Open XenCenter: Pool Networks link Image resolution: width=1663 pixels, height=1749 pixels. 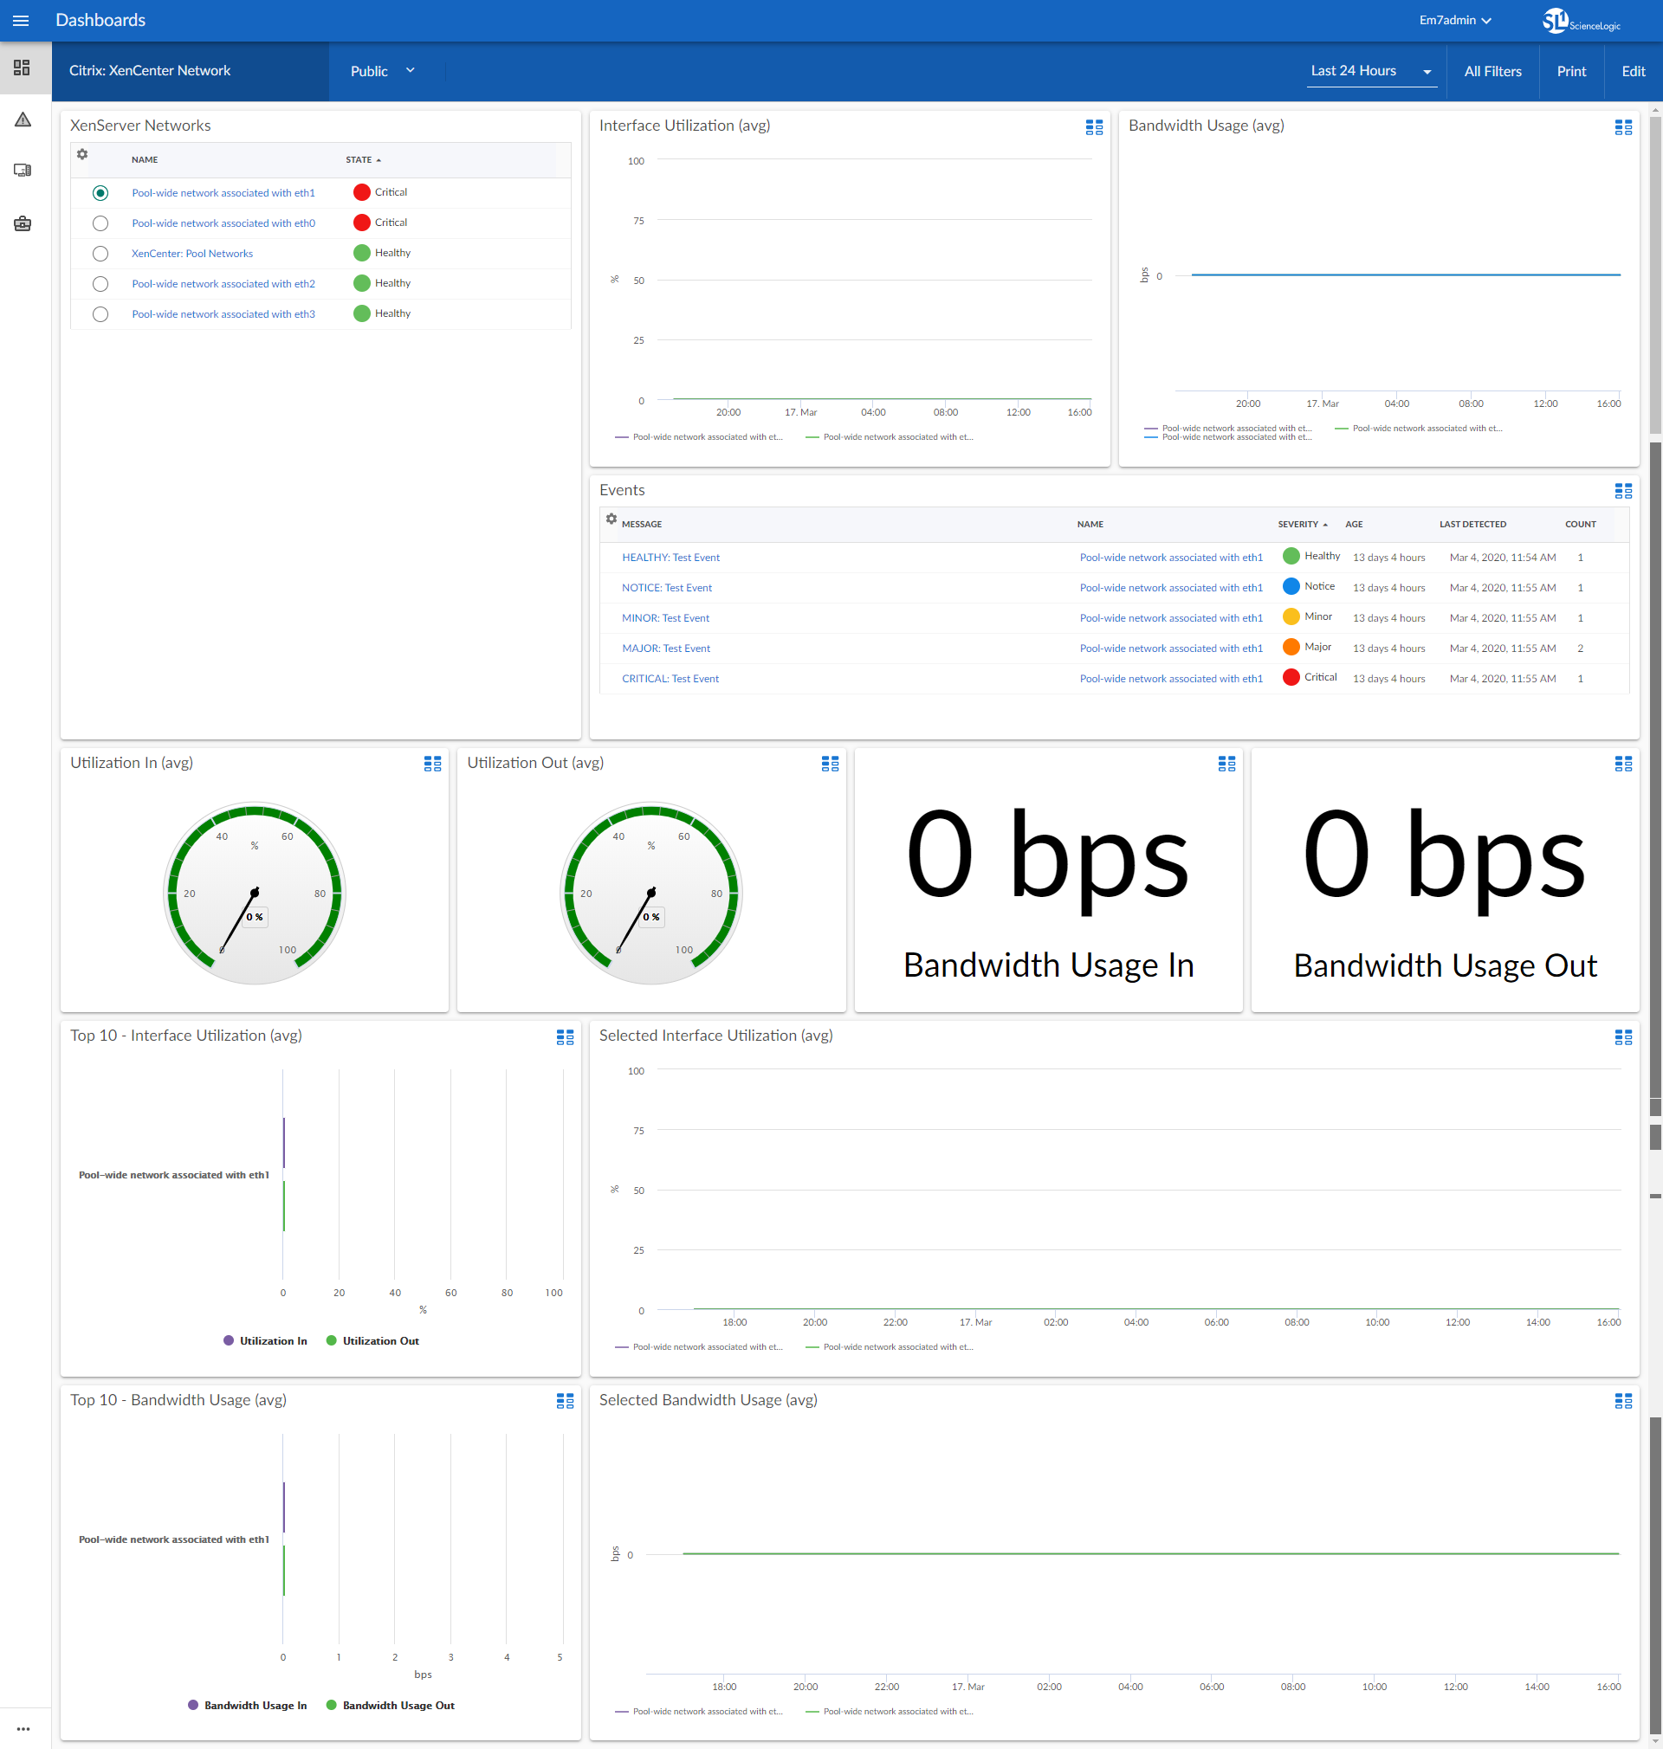click(x=192, y=254)
